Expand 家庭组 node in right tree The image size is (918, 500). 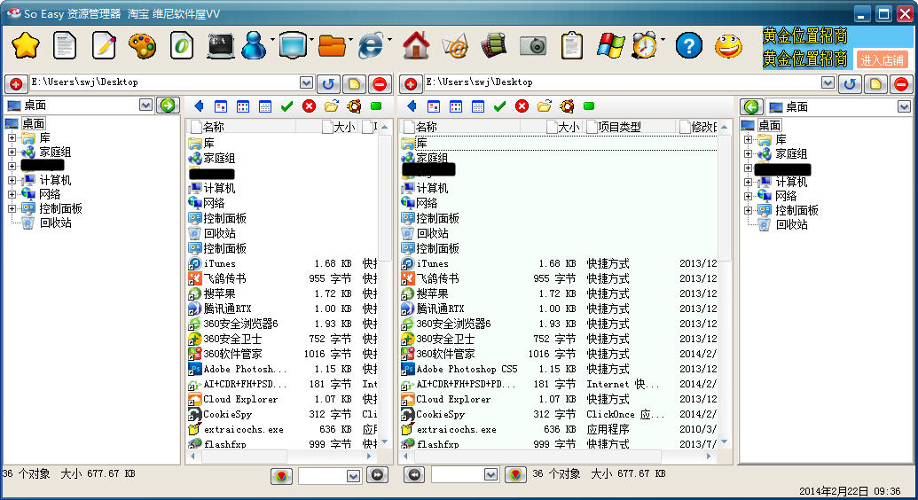pos(749,153)
